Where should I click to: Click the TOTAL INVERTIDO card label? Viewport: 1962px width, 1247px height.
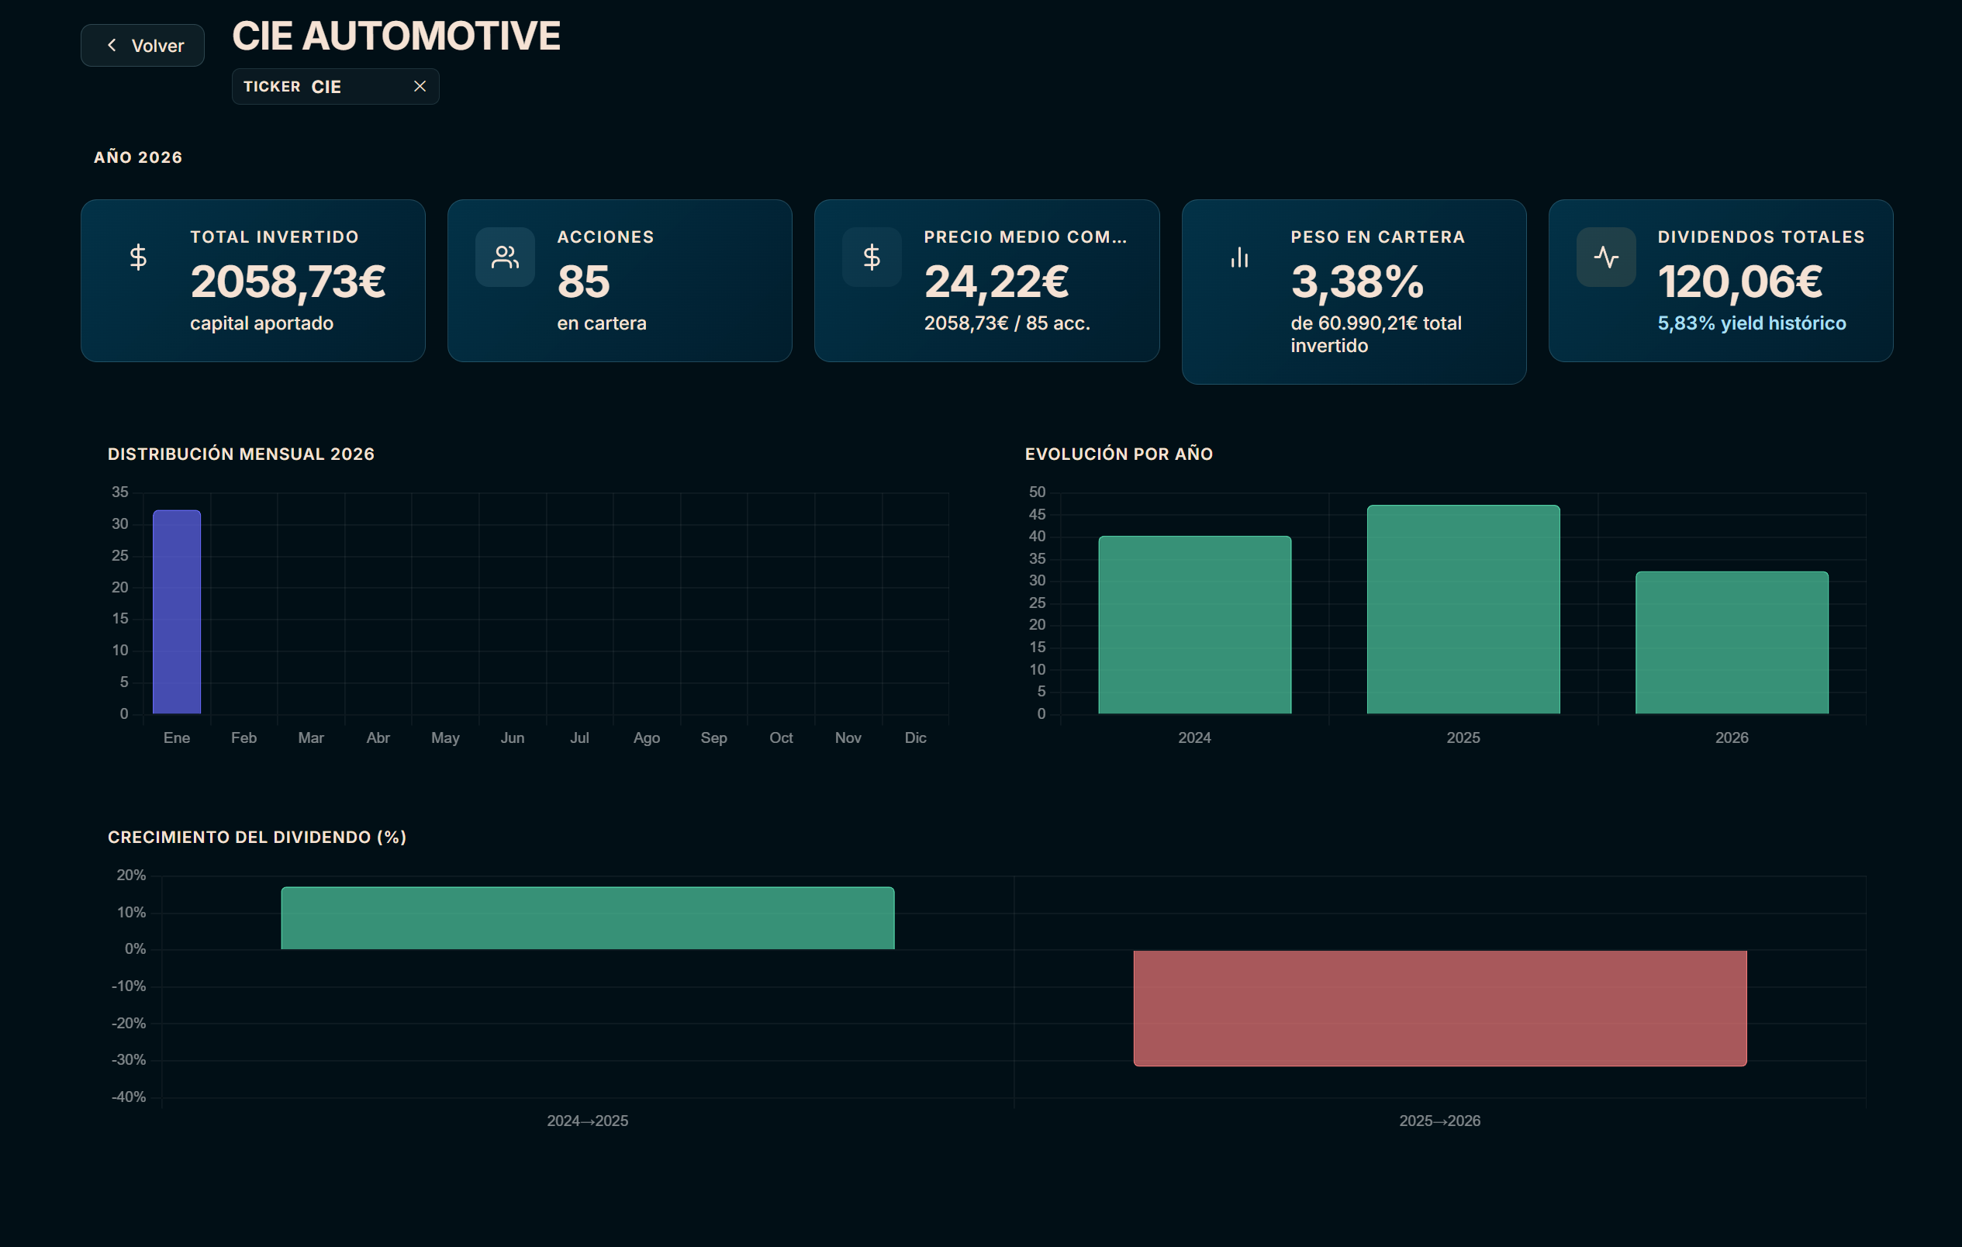point(275,237)
